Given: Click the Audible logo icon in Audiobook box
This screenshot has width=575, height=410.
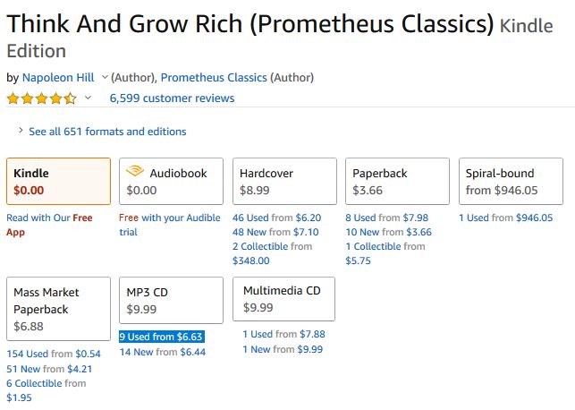Looking at the screenshot, I should coord(135,171).
